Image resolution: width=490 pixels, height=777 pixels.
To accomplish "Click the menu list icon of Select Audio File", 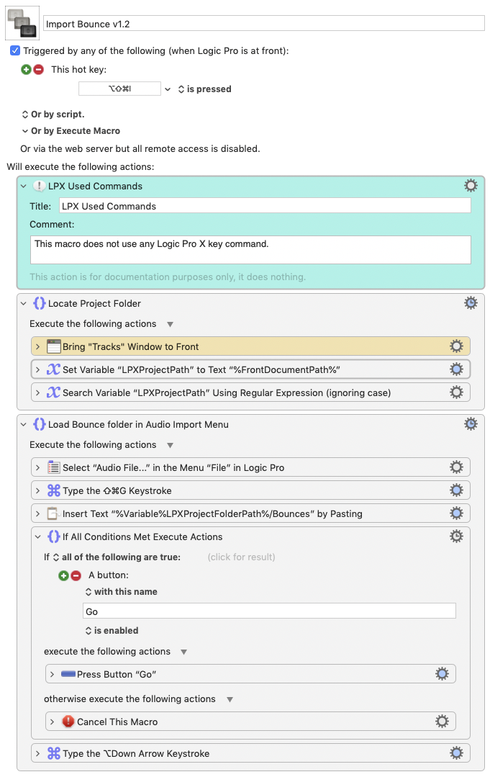I will coord(53,467).
